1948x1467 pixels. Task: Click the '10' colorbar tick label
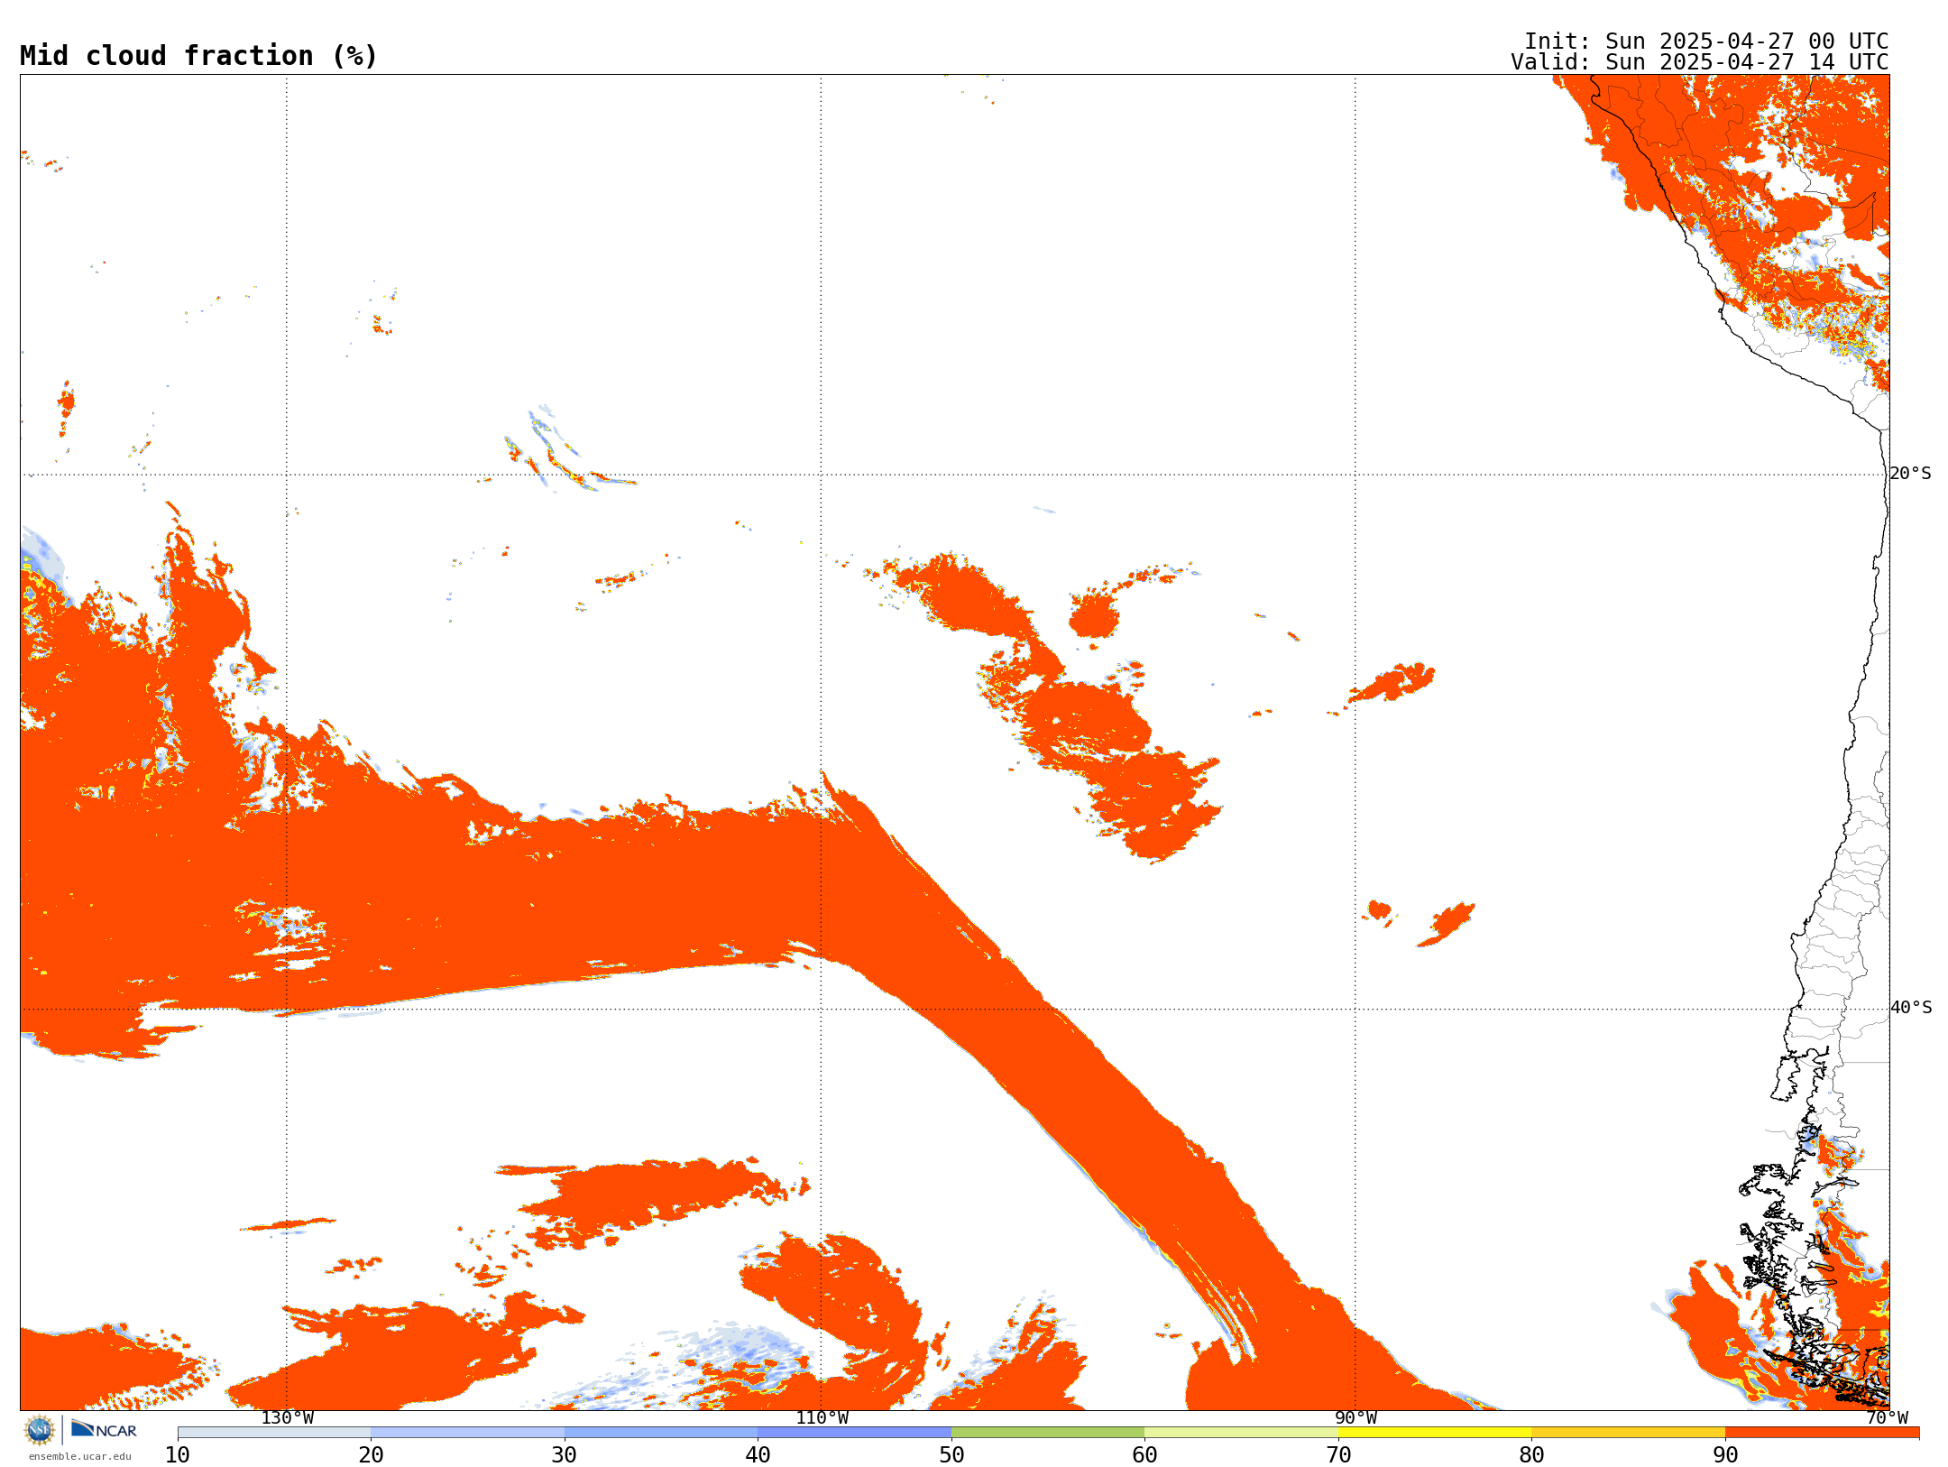click(178, 1455)
